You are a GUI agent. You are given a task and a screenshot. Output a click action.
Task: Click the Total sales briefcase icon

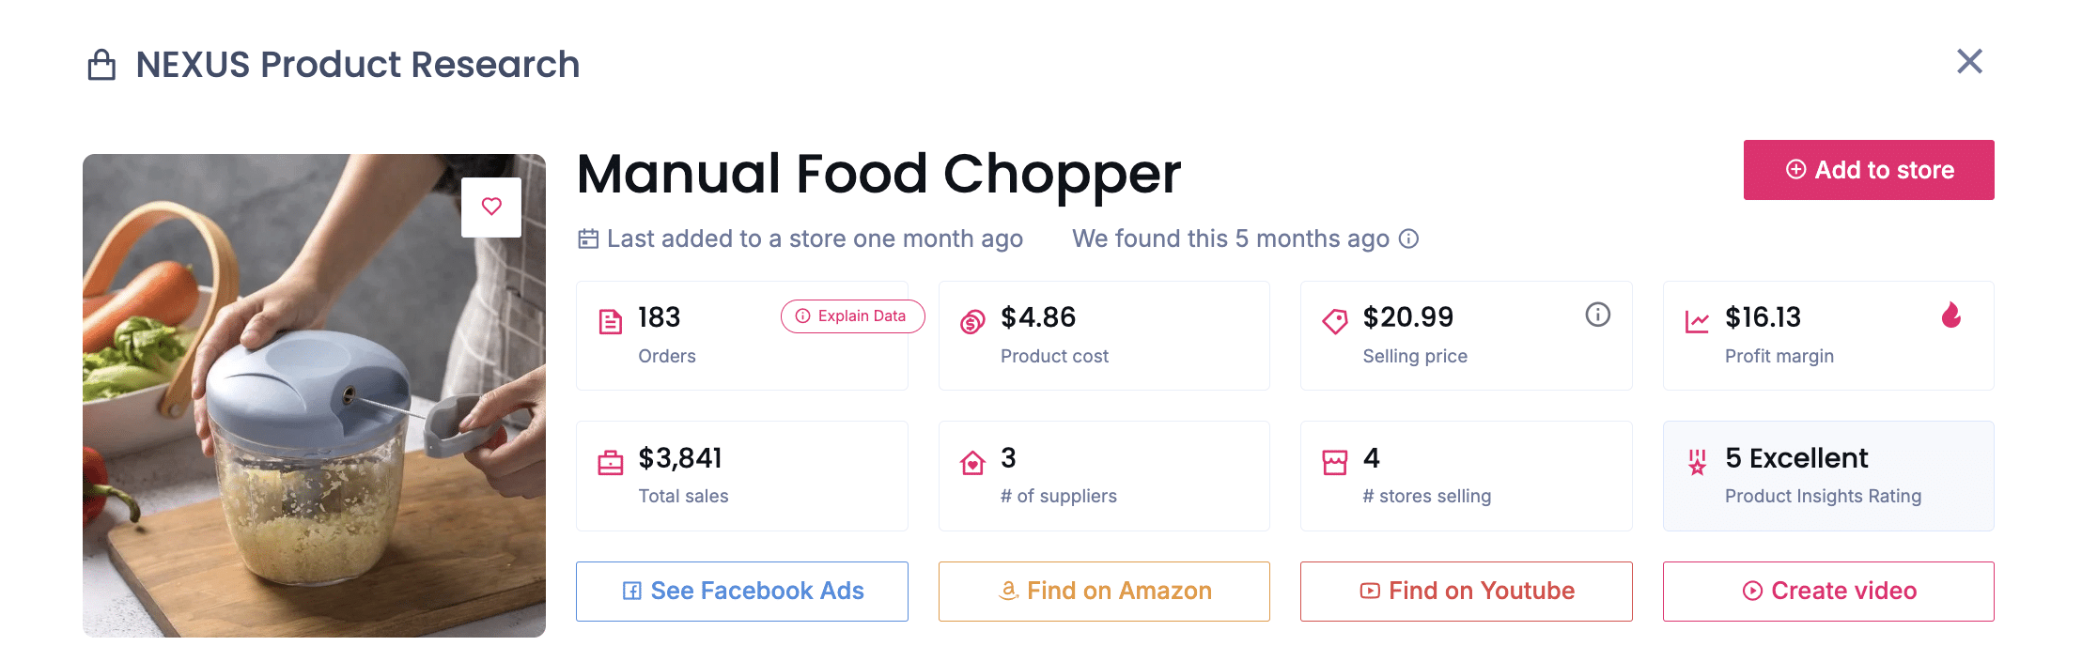(611, 461)
